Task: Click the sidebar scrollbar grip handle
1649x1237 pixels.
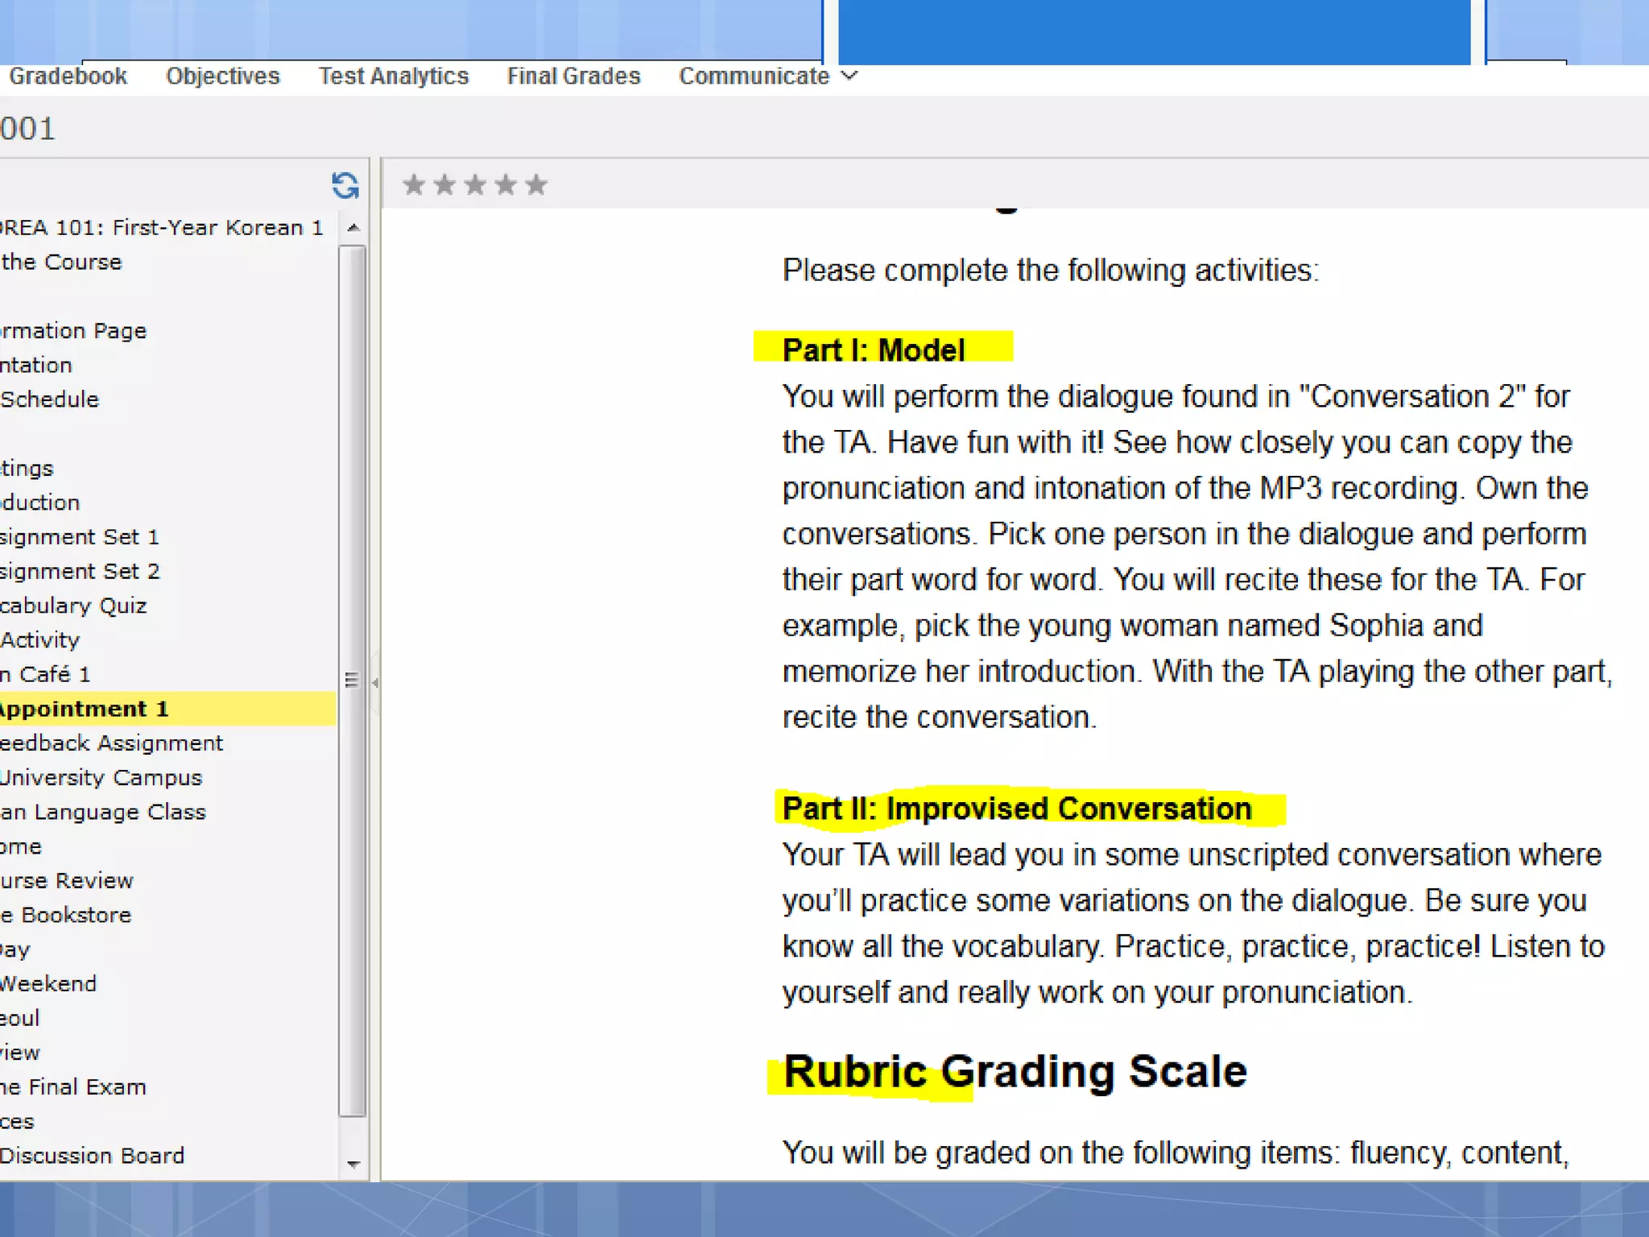Action: pyautogui.click(x=351, y=681)
